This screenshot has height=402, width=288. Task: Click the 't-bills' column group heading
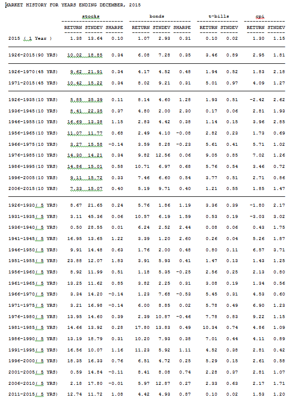pos(218,16)
